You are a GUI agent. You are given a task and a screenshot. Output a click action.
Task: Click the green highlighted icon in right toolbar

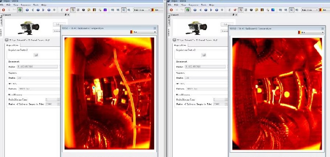187,10
